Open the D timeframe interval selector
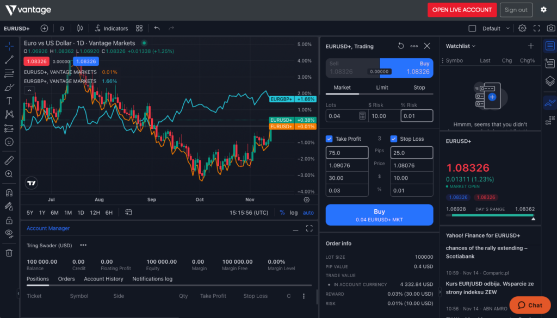Viewport: 557px width, 318px height. (x=62, y=28)
